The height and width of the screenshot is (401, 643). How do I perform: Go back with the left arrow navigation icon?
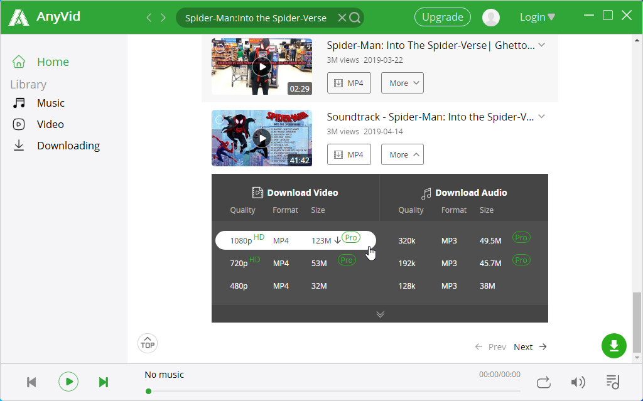tap(149, 18)
